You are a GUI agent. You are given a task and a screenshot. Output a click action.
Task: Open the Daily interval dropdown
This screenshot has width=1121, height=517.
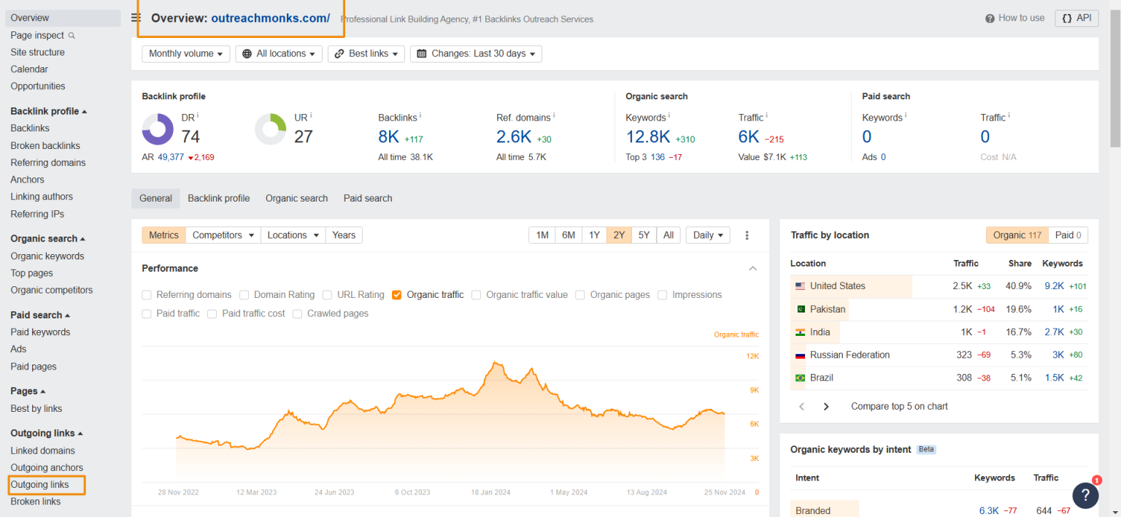[707, 235]
